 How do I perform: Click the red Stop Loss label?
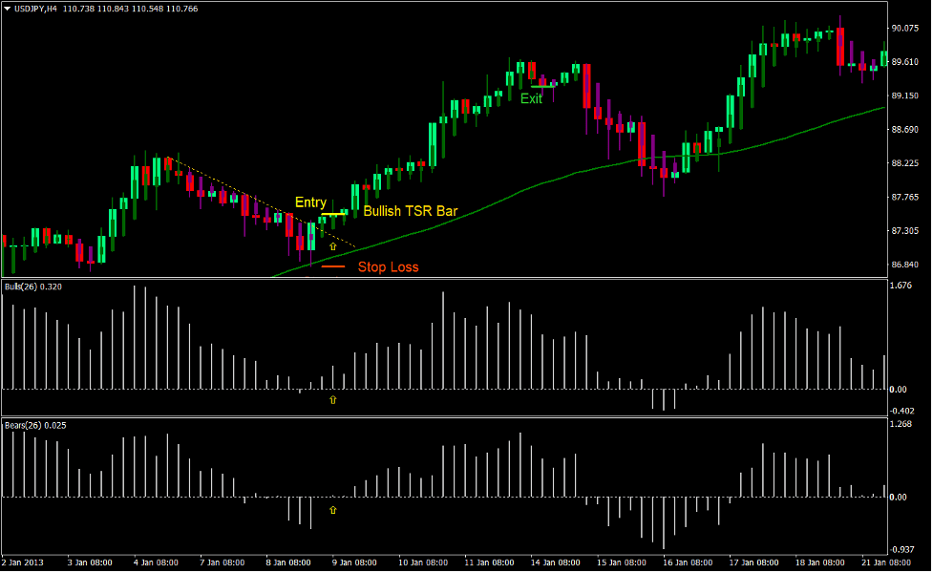(x=389, y=267)
